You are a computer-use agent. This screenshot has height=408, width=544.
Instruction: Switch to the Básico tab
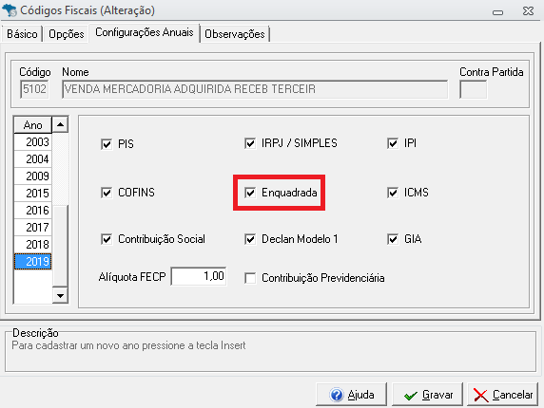click(x=22, y=34)
